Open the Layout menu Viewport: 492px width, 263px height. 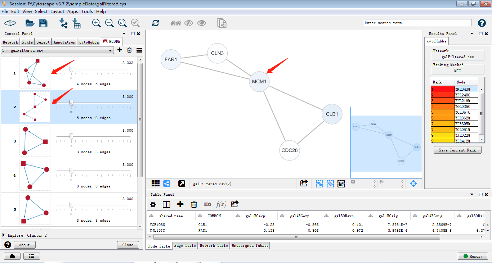point(57,11)
